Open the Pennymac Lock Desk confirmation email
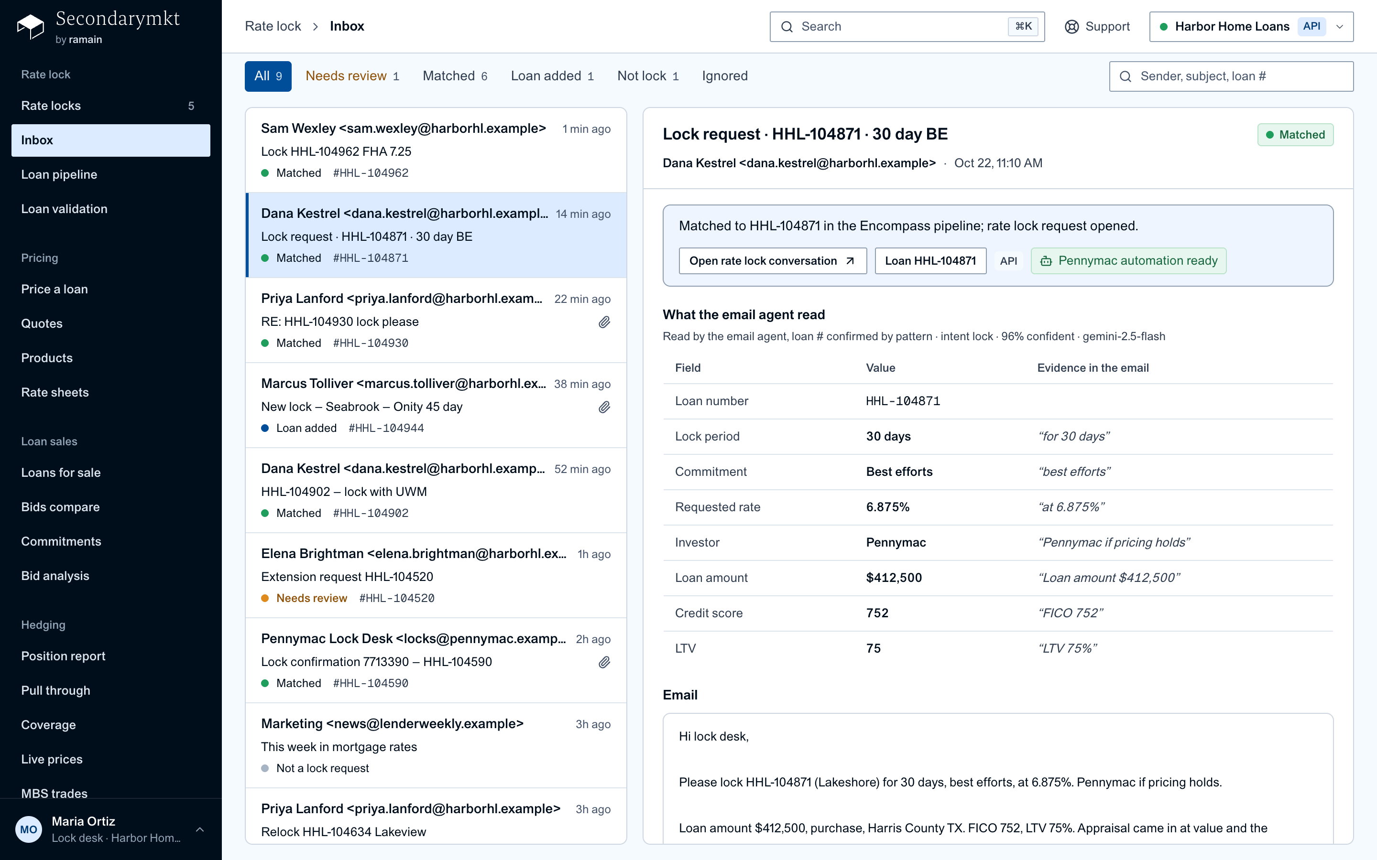Viewport: 1377px width, 860px height. tap(436, 660)
